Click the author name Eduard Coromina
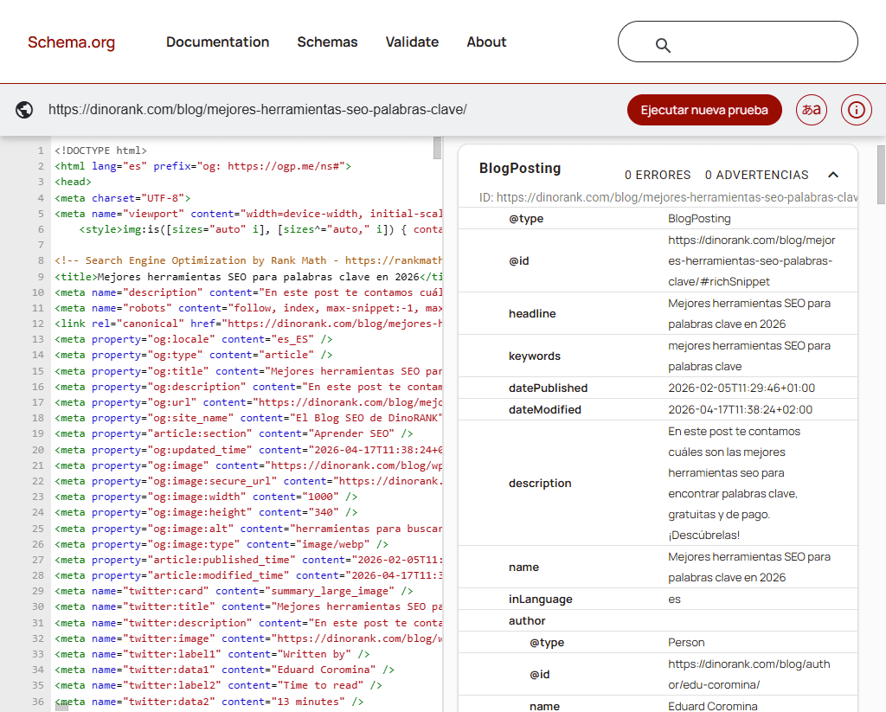 tap(713, 706)
